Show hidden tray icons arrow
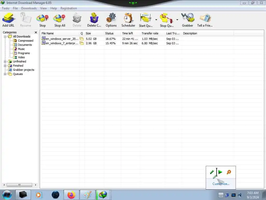This screenshot has height=200, width=266. pyautogui.click(x=221, y=195)
